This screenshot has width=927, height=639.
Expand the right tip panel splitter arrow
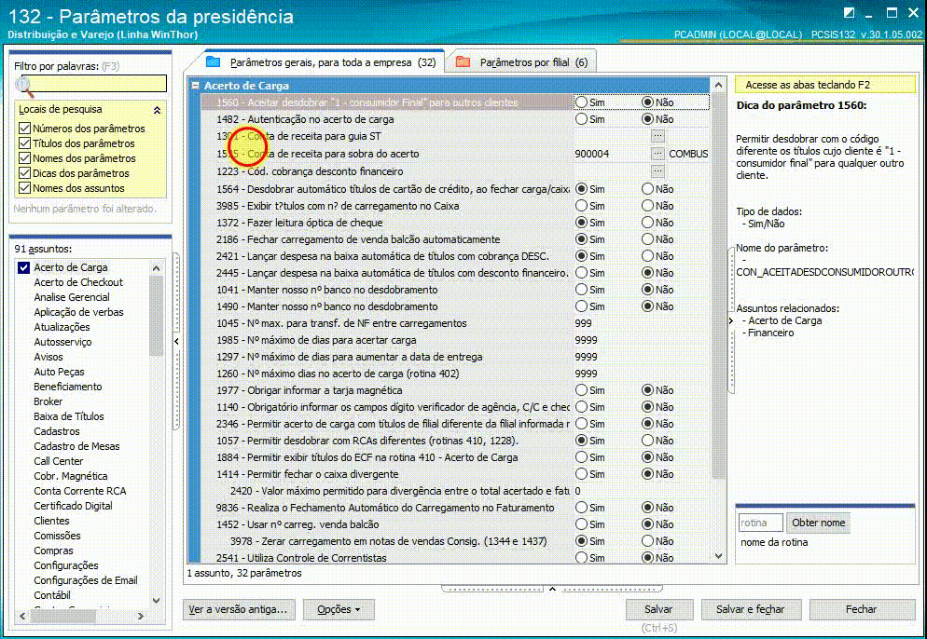pyautogui.click(x=731, y=320)
